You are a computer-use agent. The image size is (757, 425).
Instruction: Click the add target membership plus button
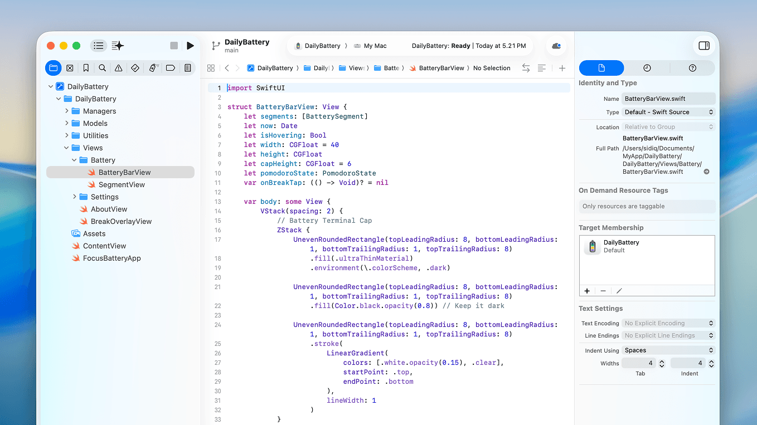tap(587, 291)
